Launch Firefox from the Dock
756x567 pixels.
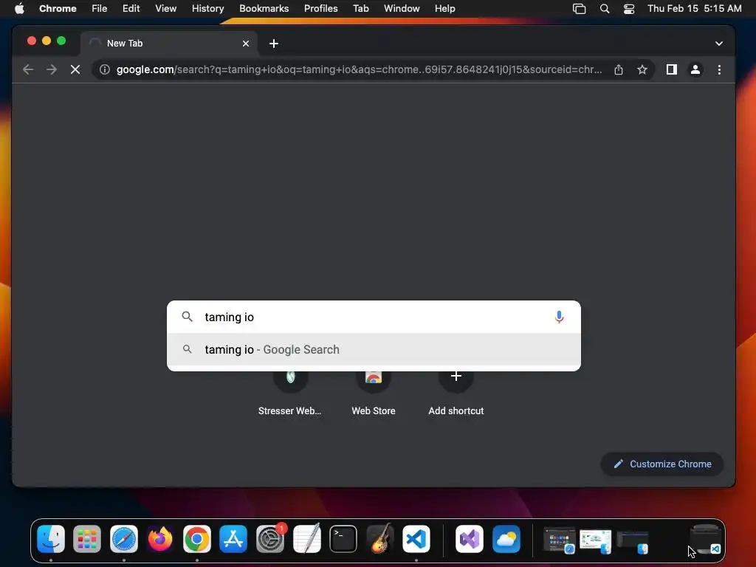(160, 538)
